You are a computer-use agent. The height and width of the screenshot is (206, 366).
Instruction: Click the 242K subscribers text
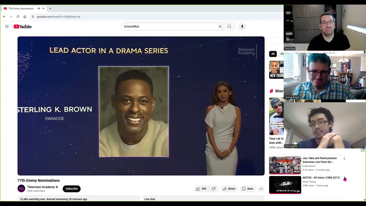36,191
